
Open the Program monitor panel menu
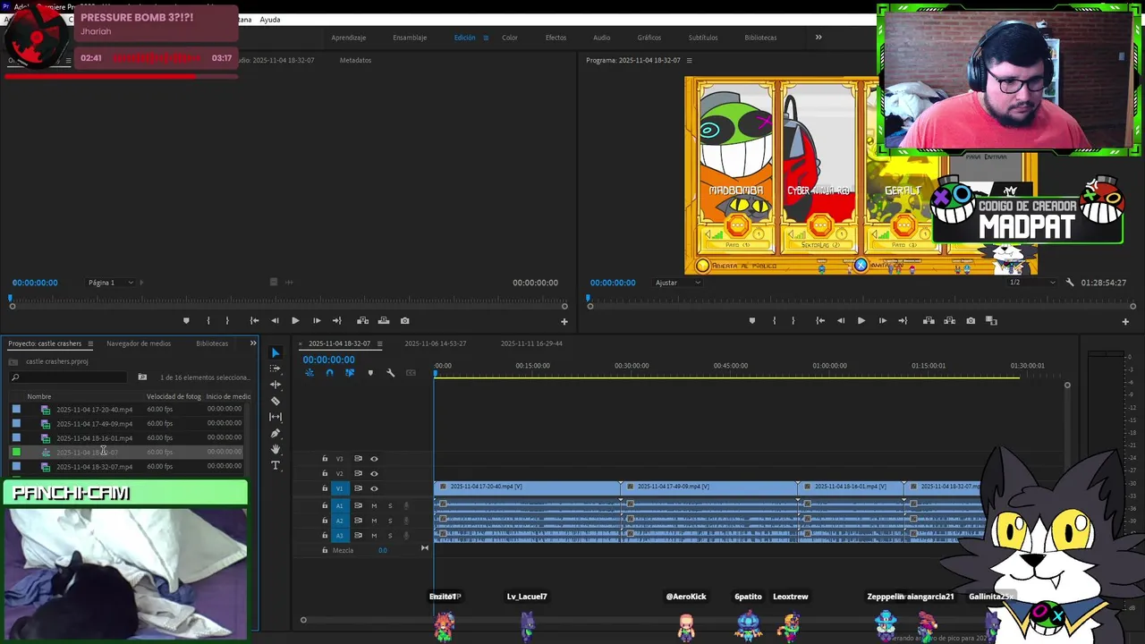click(x=689, y=60)
